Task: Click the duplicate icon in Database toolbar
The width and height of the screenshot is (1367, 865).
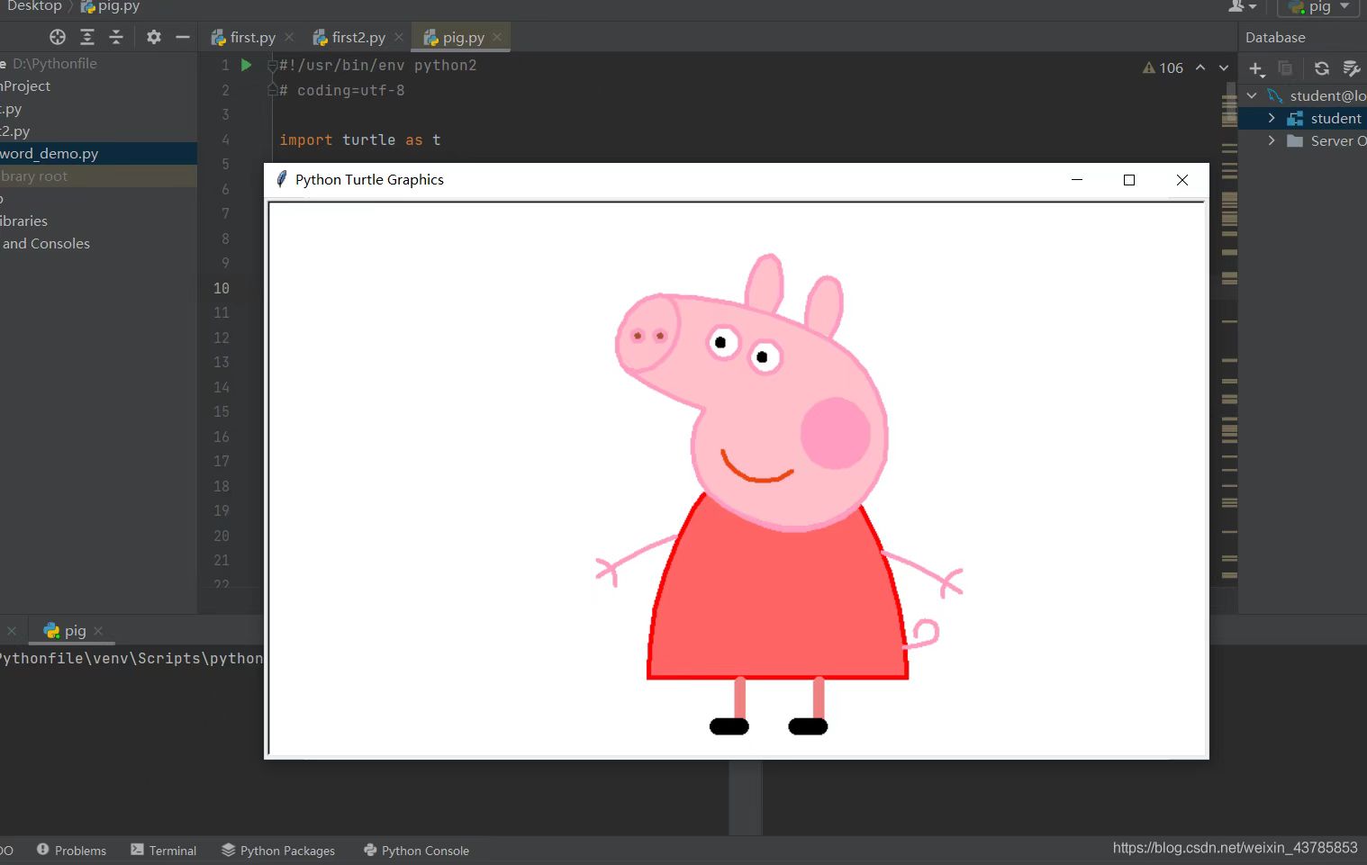Action: click(1285, 68)
